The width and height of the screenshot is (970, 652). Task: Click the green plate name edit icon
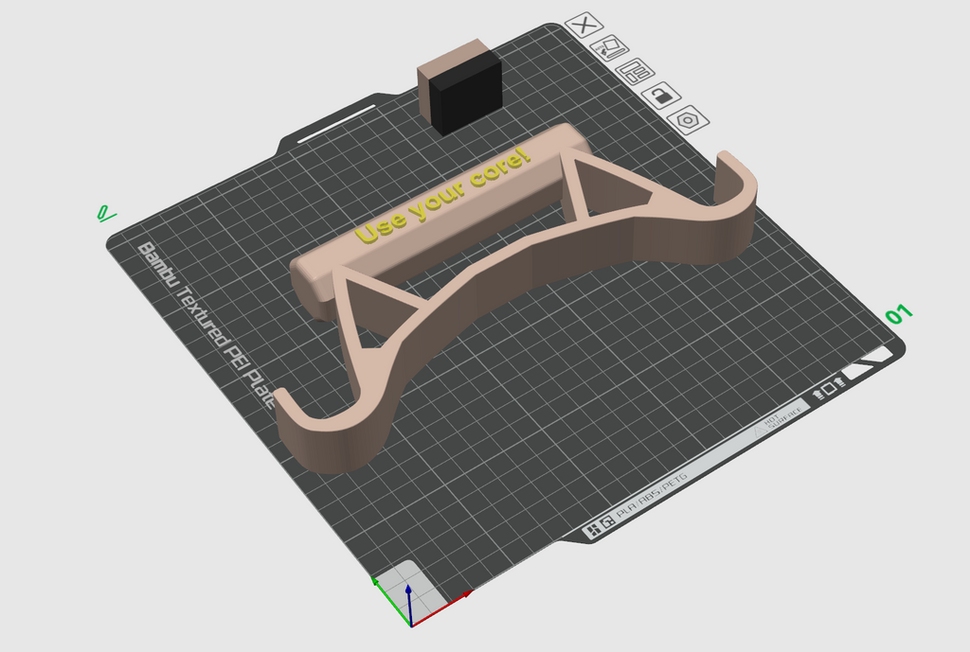point(105,214)
